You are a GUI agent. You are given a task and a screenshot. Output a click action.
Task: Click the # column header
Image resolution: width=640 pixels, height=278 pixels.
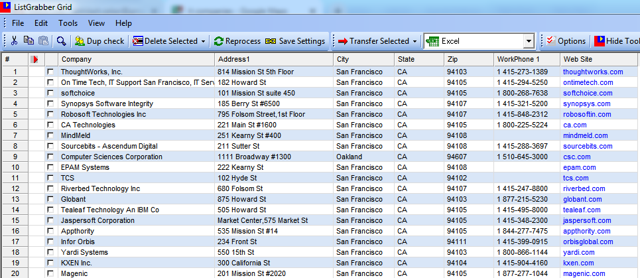pos(15,60)
